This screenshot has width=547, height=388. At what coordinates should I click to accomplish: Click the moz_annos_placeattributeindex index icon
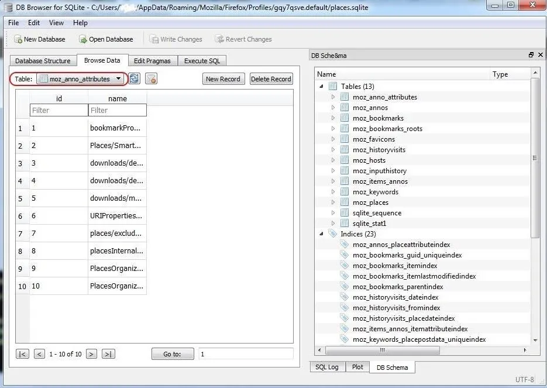(x=345, y=244)
